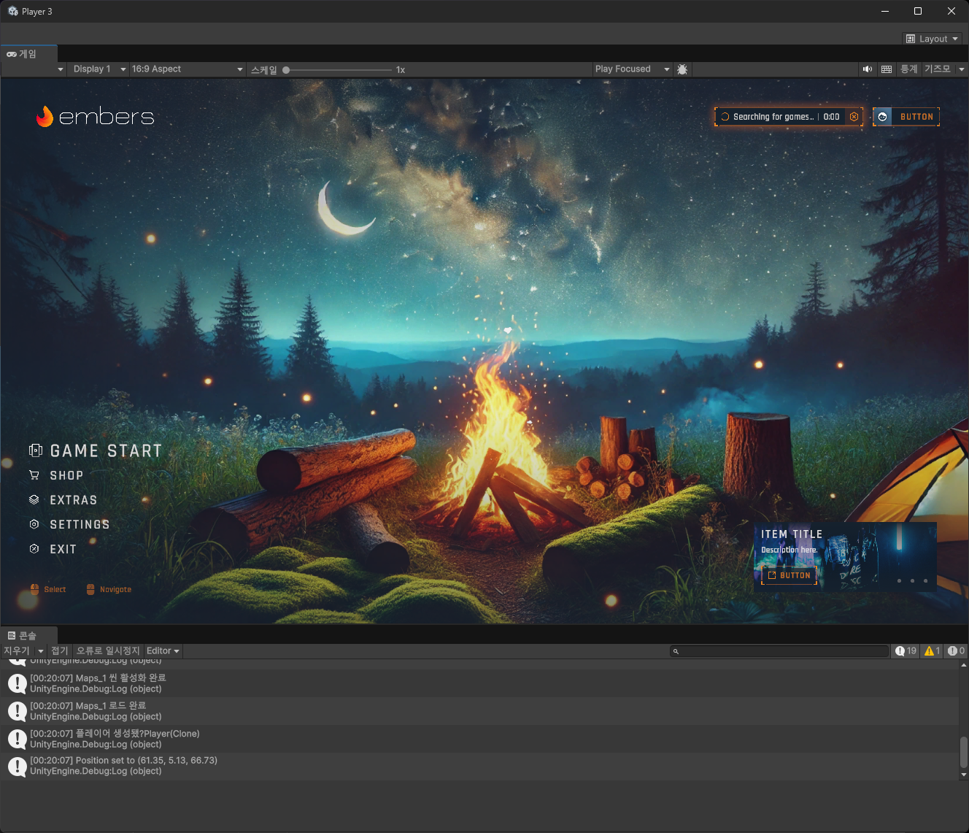The image size is (969, 833).
Task: Click the Unity icon in title bar
Action: pyautogui.click(x=12, y=11)
